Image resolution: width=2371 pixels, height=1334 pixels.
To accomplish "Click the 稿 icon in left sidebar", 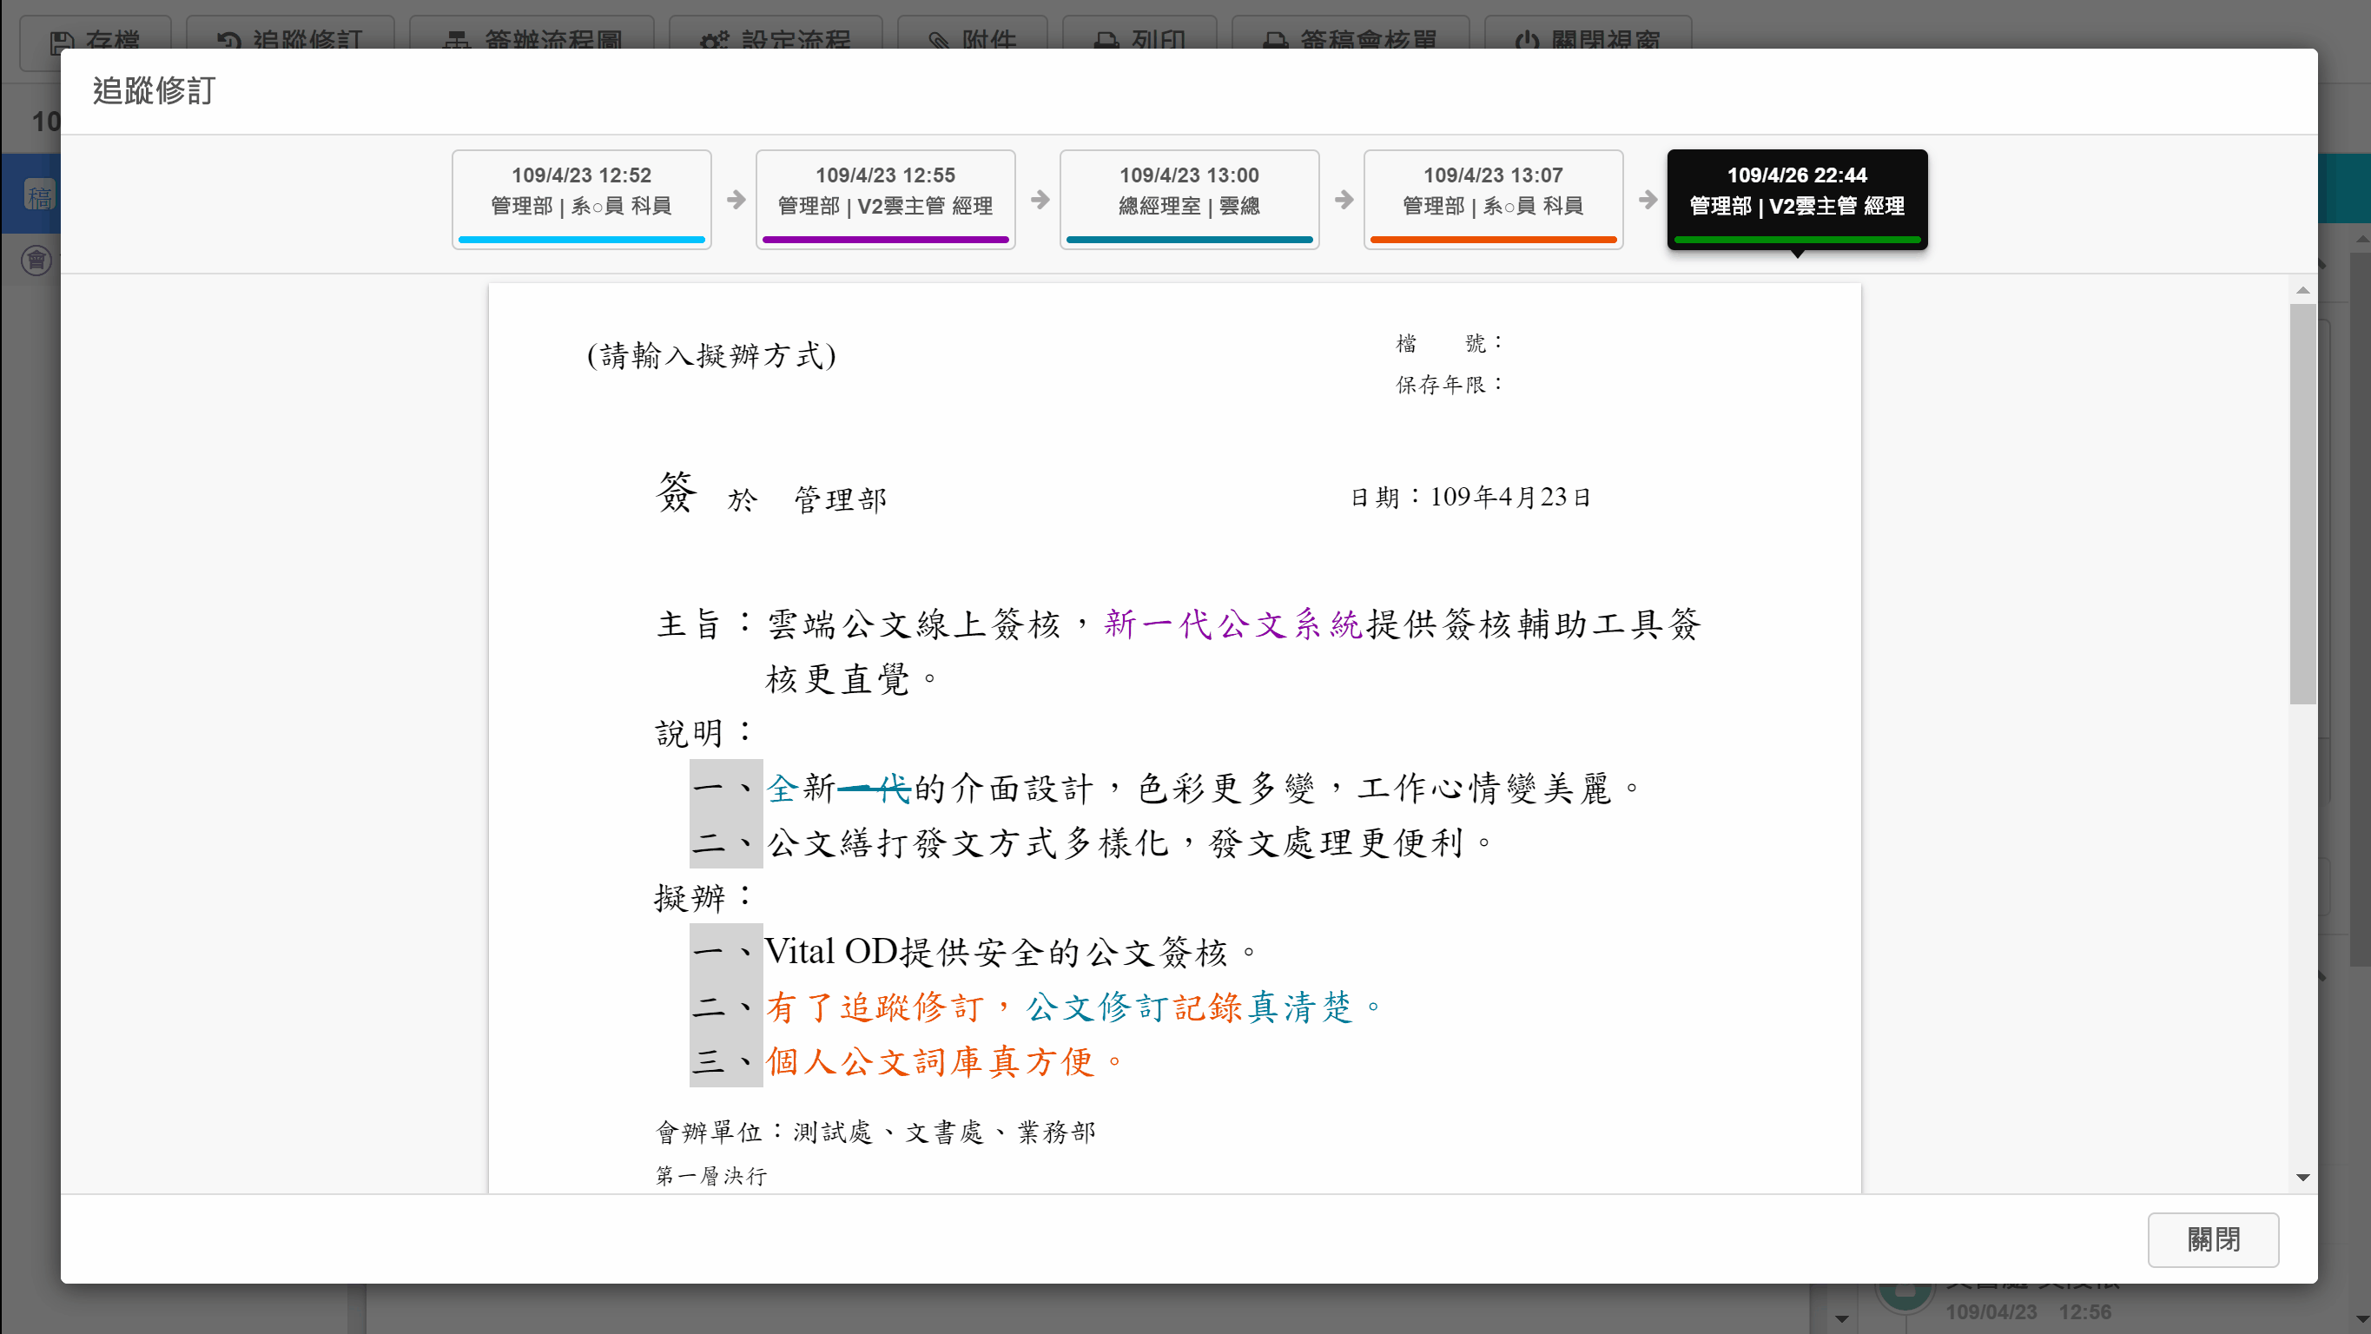I will click(x=40, y=196).
